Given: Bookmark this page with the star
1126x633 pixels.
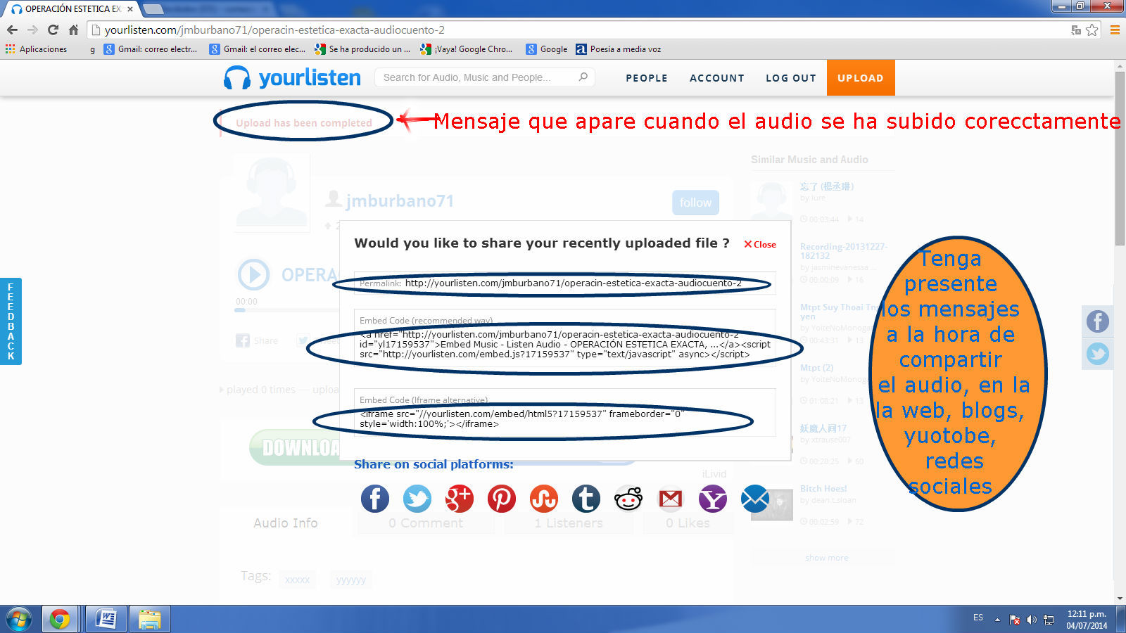Looking at the screenshot, I should pos(1092,30).
